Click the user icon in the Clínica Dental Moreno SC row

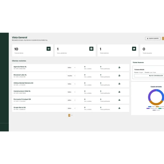coord(120,84)
